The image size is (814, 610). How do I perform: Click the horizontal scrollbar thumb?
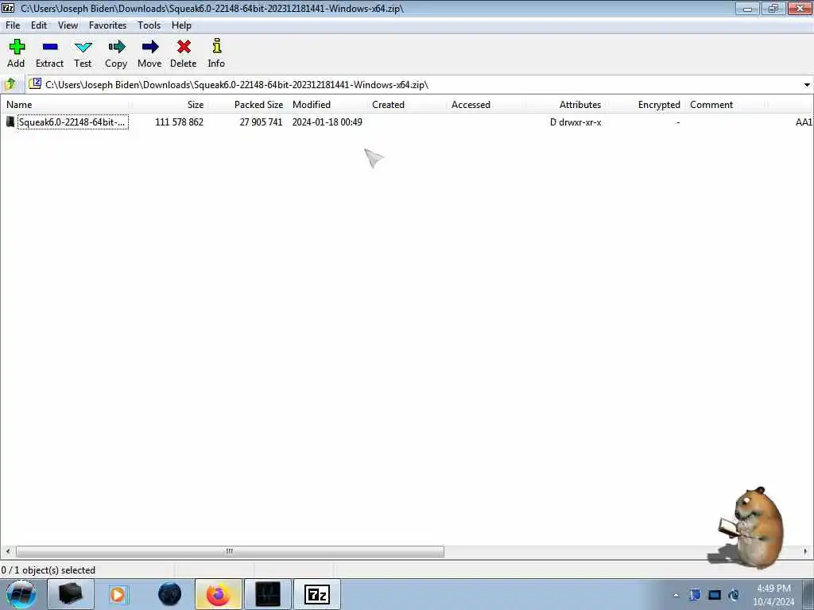tap(230, 551)
